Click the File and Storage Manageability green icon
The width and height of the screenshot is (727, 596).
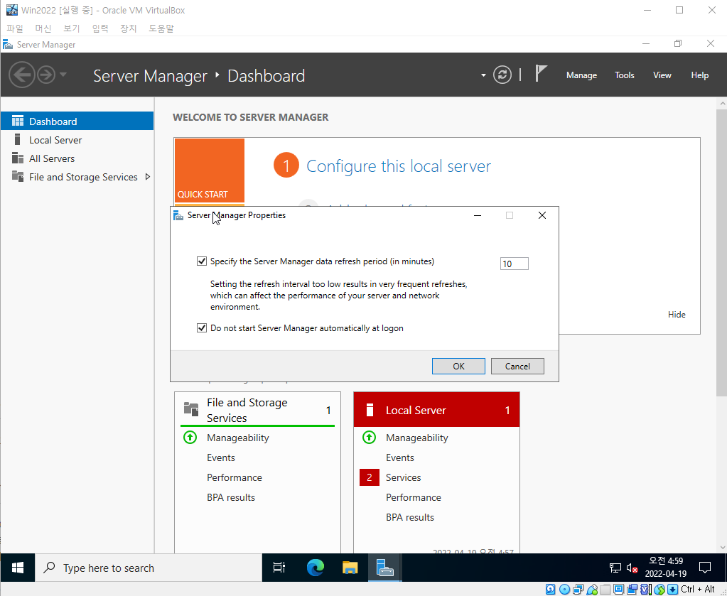click(190, 437)
